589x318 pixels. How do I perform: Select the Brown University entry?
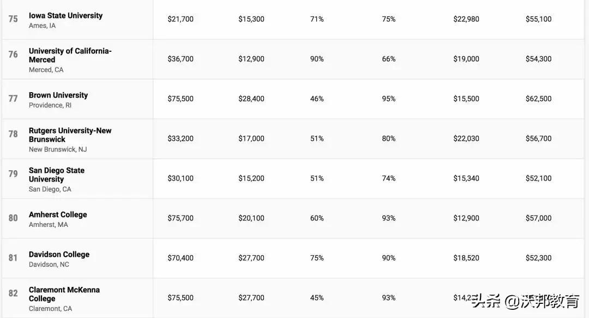click(x=58, y=95)
